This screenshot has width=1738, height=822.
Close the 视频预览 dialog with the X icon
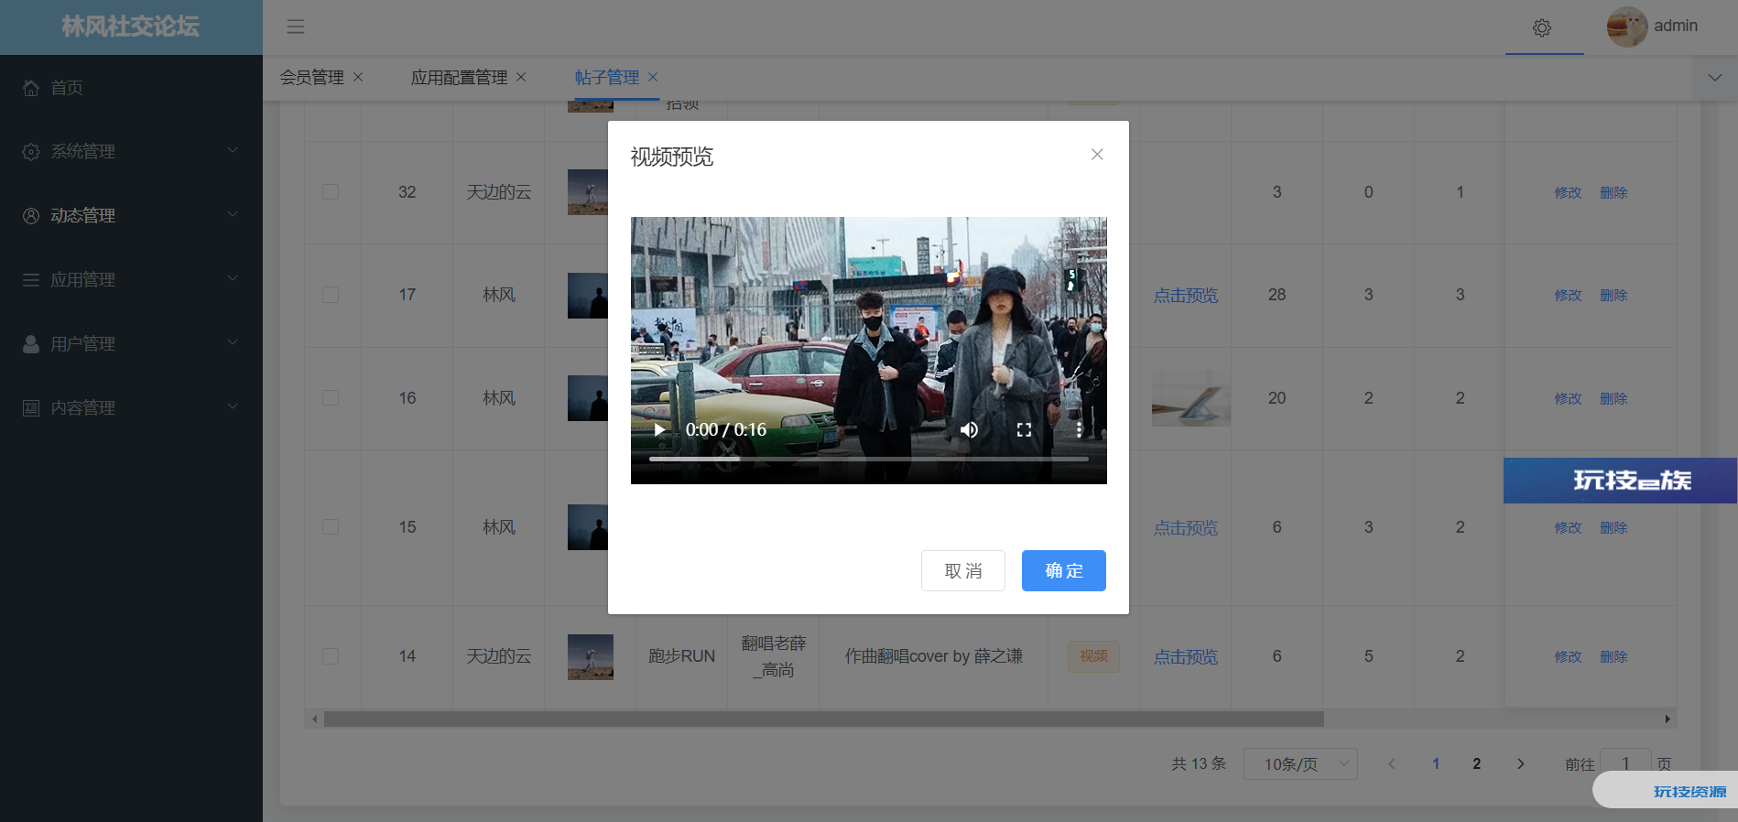click(1097, 155)
